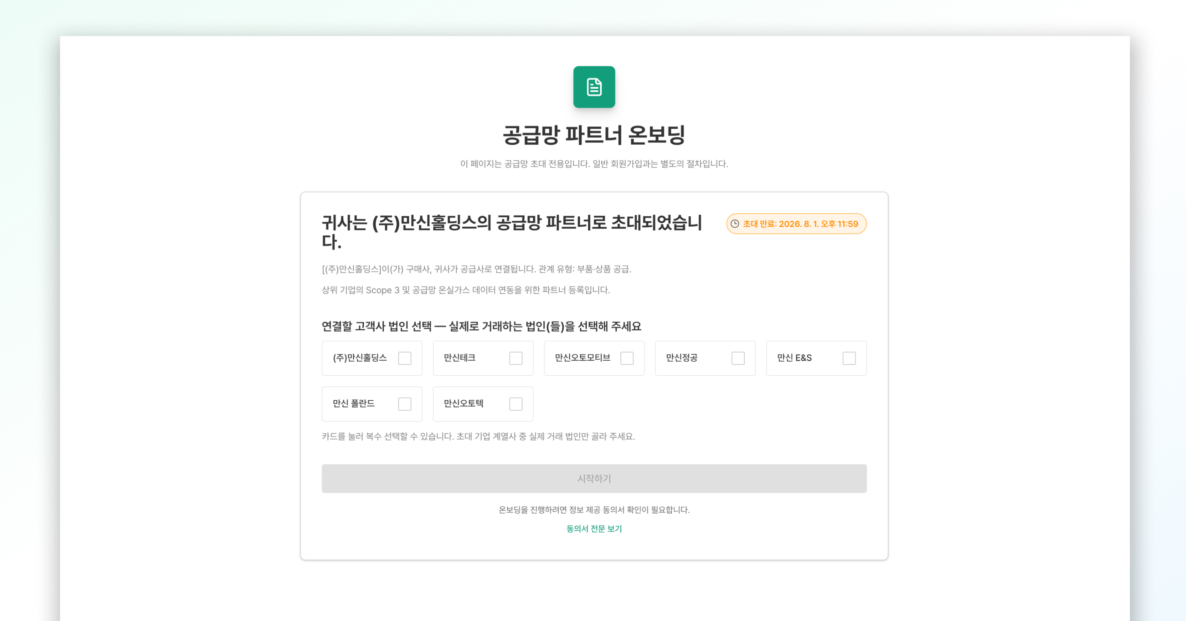Check the 만신테크 checkbox
Image resolution: width=1186 pixels, height=621 pixels.
coord(516,358)
